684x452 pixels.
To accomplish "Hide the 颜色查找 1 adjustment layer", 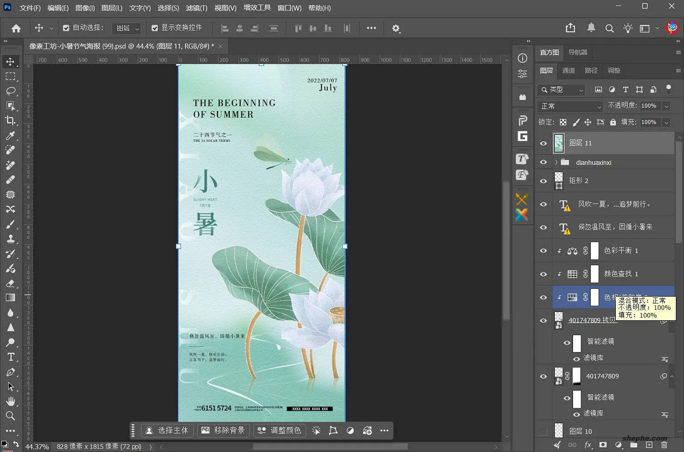I will click(543, 274).
